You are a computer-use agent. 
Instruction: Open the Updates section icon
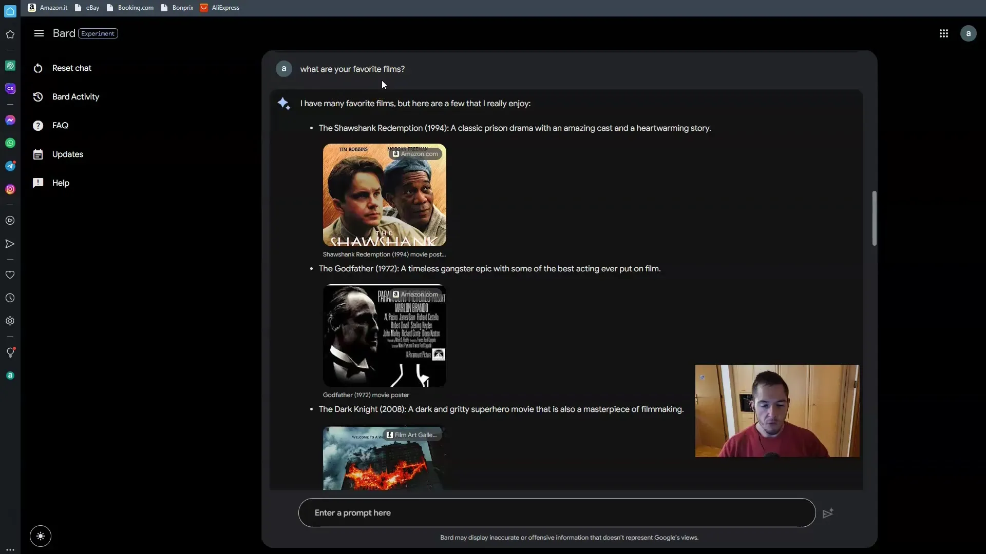pyautogui.click(x=39, y=154)
